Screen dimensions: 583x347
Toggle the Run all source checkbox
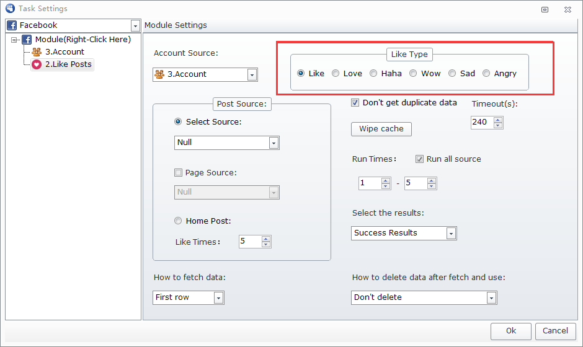click(x=419, y=159)
